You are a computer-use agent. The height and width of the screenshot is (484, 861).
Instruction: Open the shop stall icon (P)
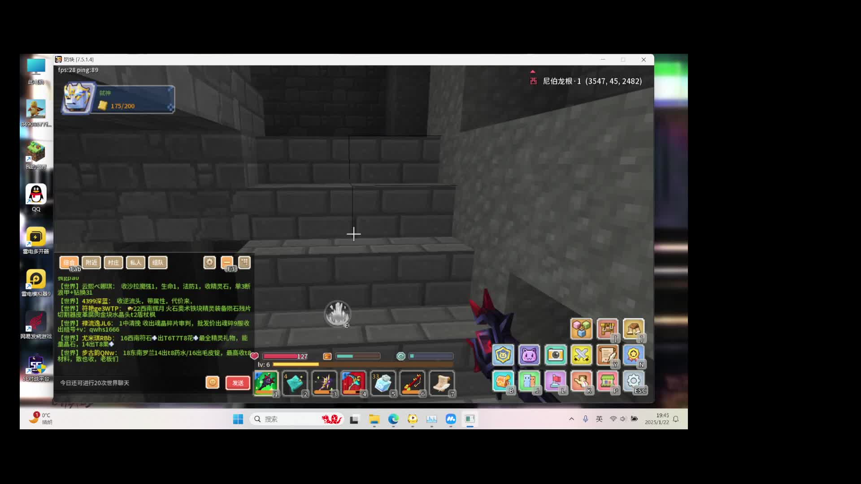point(607,381)
